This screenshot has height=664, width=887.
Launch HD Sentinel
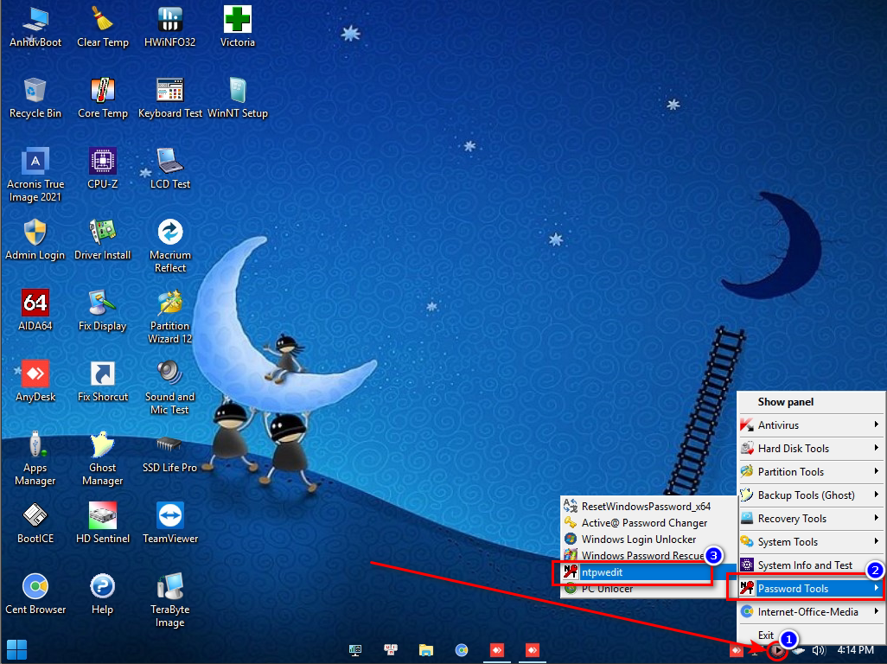coord(102,524)
